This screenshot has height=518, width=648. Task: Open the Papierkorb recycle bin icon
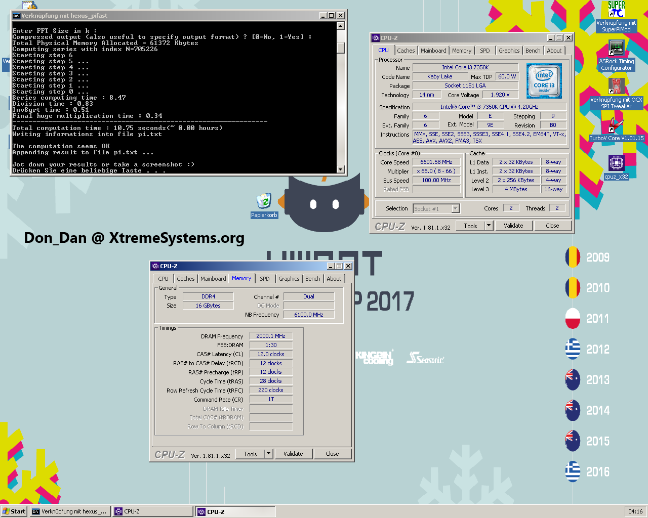coord(264,201)
